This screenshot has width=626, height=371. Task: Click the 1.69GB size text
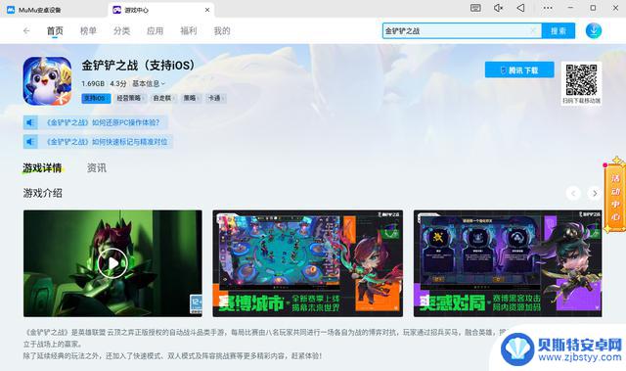click(93, 83)
